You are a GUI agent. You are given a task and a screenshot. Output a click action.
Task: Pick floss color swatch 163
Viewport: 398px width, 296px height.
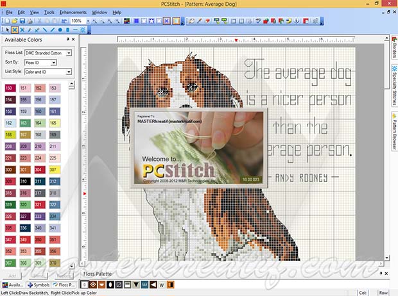point(25,123)
